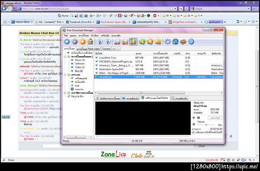
Task: Click the orange stop-all downloads icon
Action: (150, 42)
